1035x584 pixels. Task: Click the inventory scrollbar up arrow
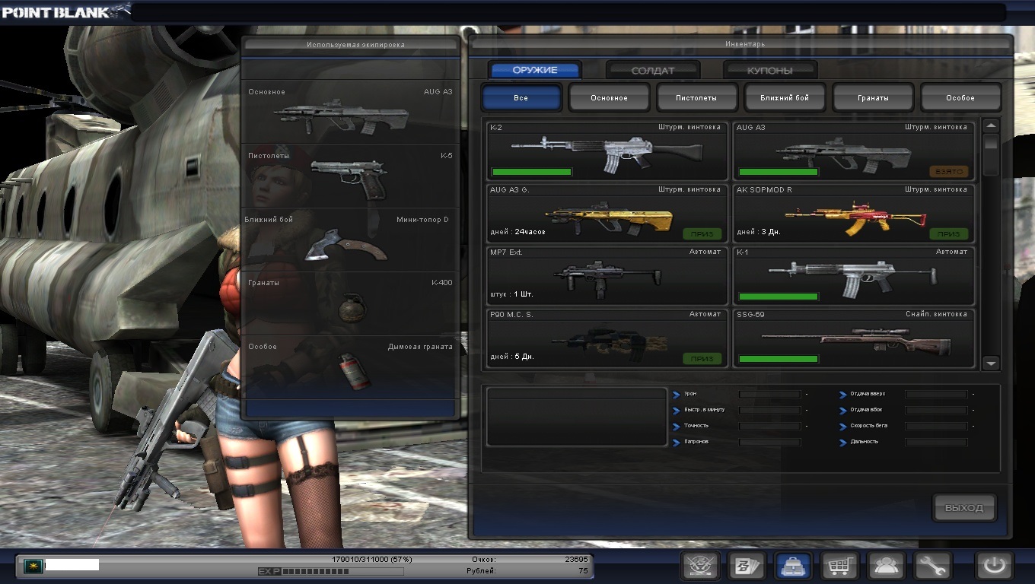pos(991,126)
